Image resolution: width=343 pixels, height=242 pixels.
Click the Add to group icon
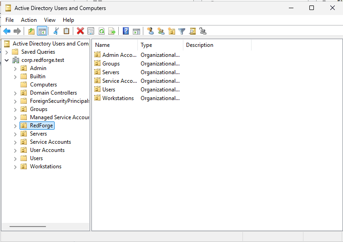203,31
